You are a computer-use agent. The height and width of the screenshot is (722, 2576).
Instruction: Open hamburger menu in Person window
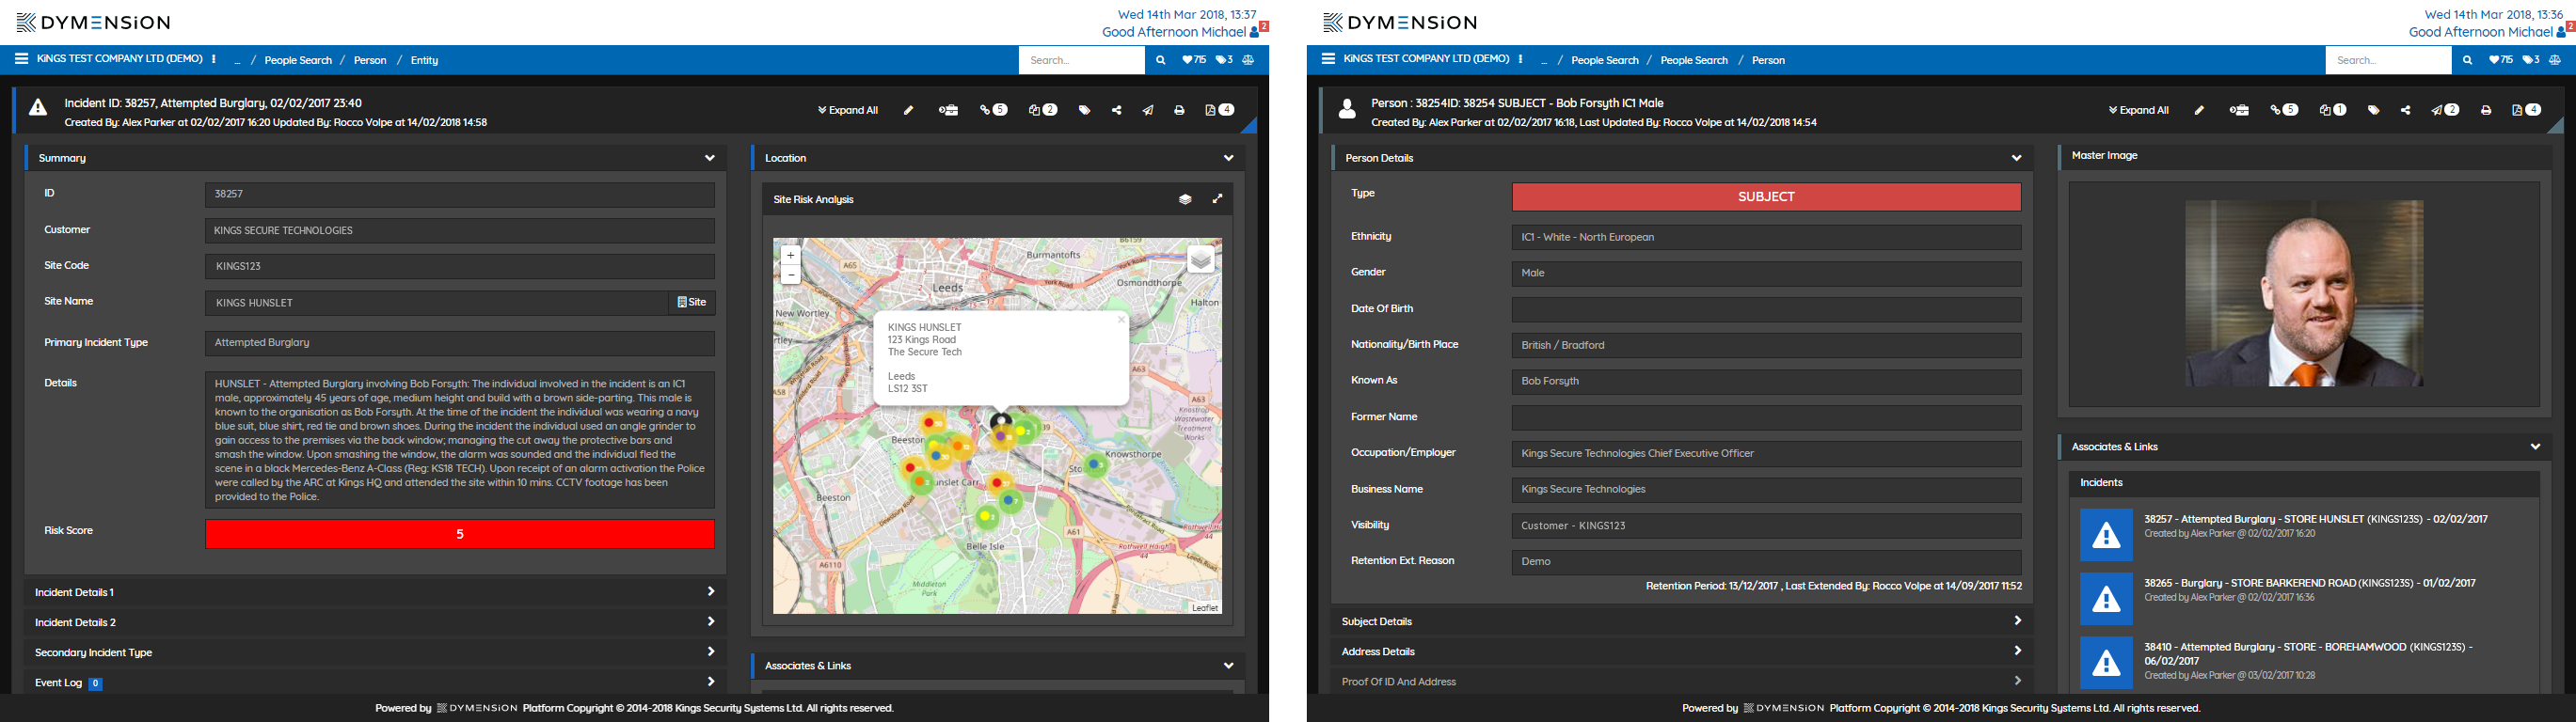pyautogui.click(x=1328, y=59)
